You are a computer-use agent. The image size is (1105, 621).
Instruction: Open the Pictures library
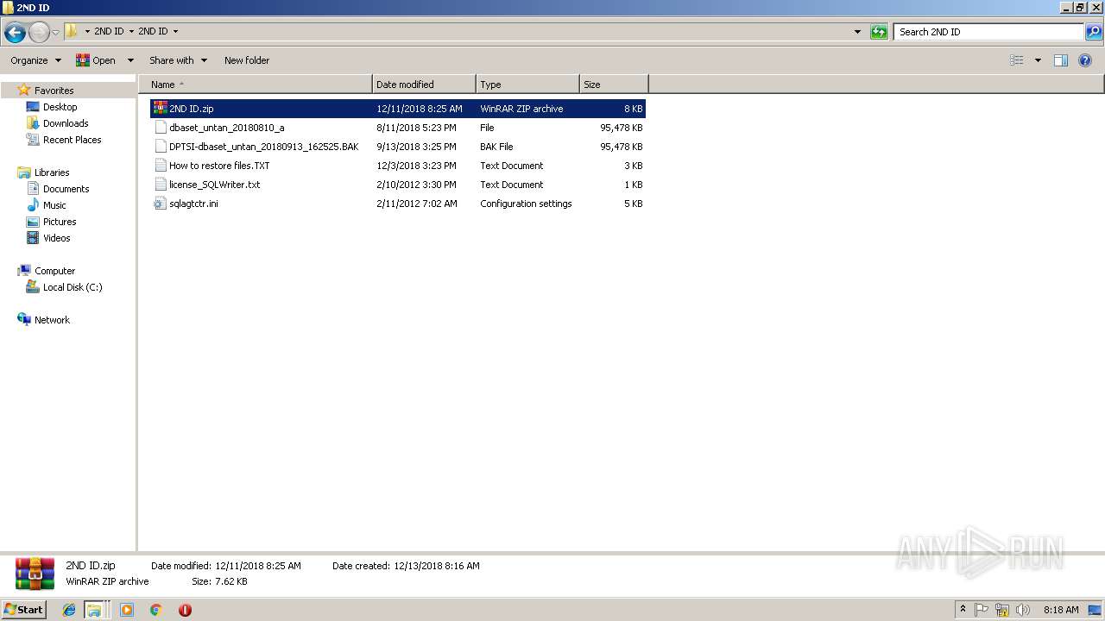pos(60,222)
